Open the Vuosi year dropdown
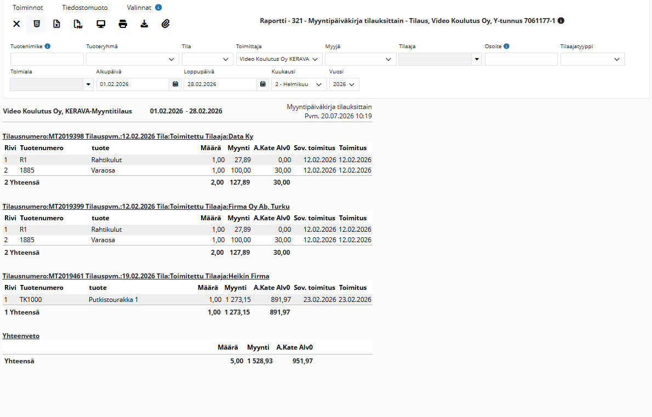The width and height of the screenshot is (652, 417). click(344, 84)
